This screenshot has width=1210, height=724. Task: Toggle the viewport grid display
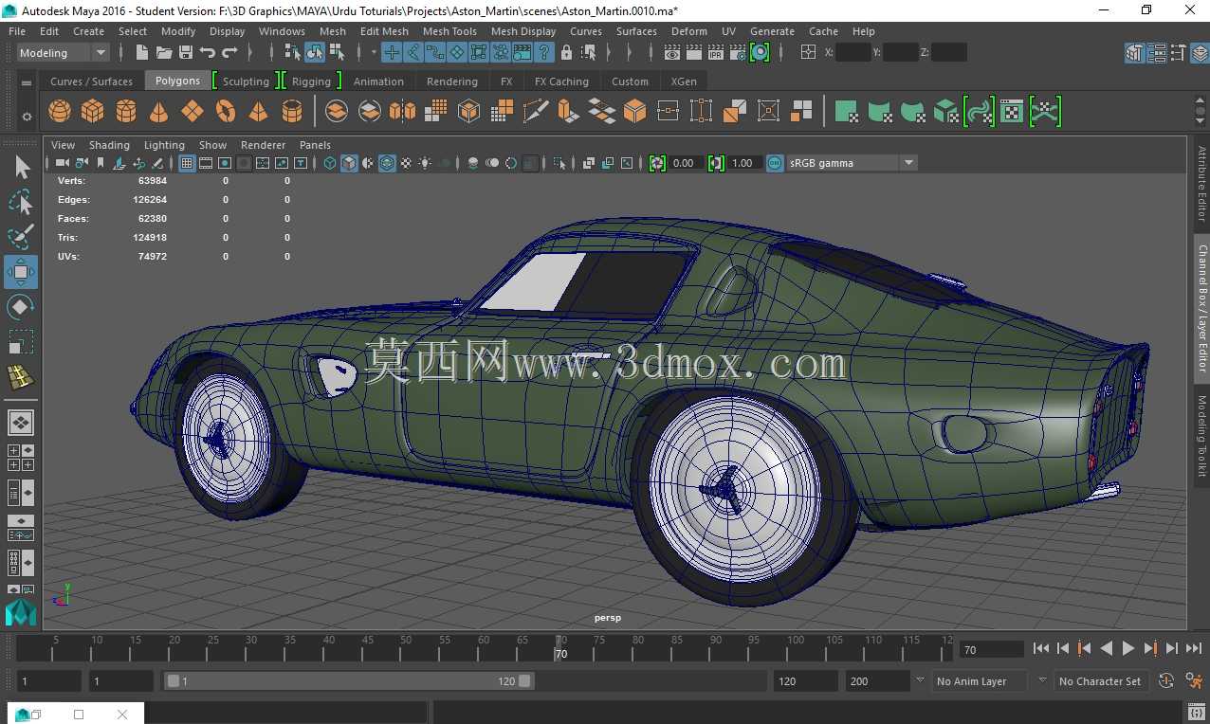tap(187, 163)
